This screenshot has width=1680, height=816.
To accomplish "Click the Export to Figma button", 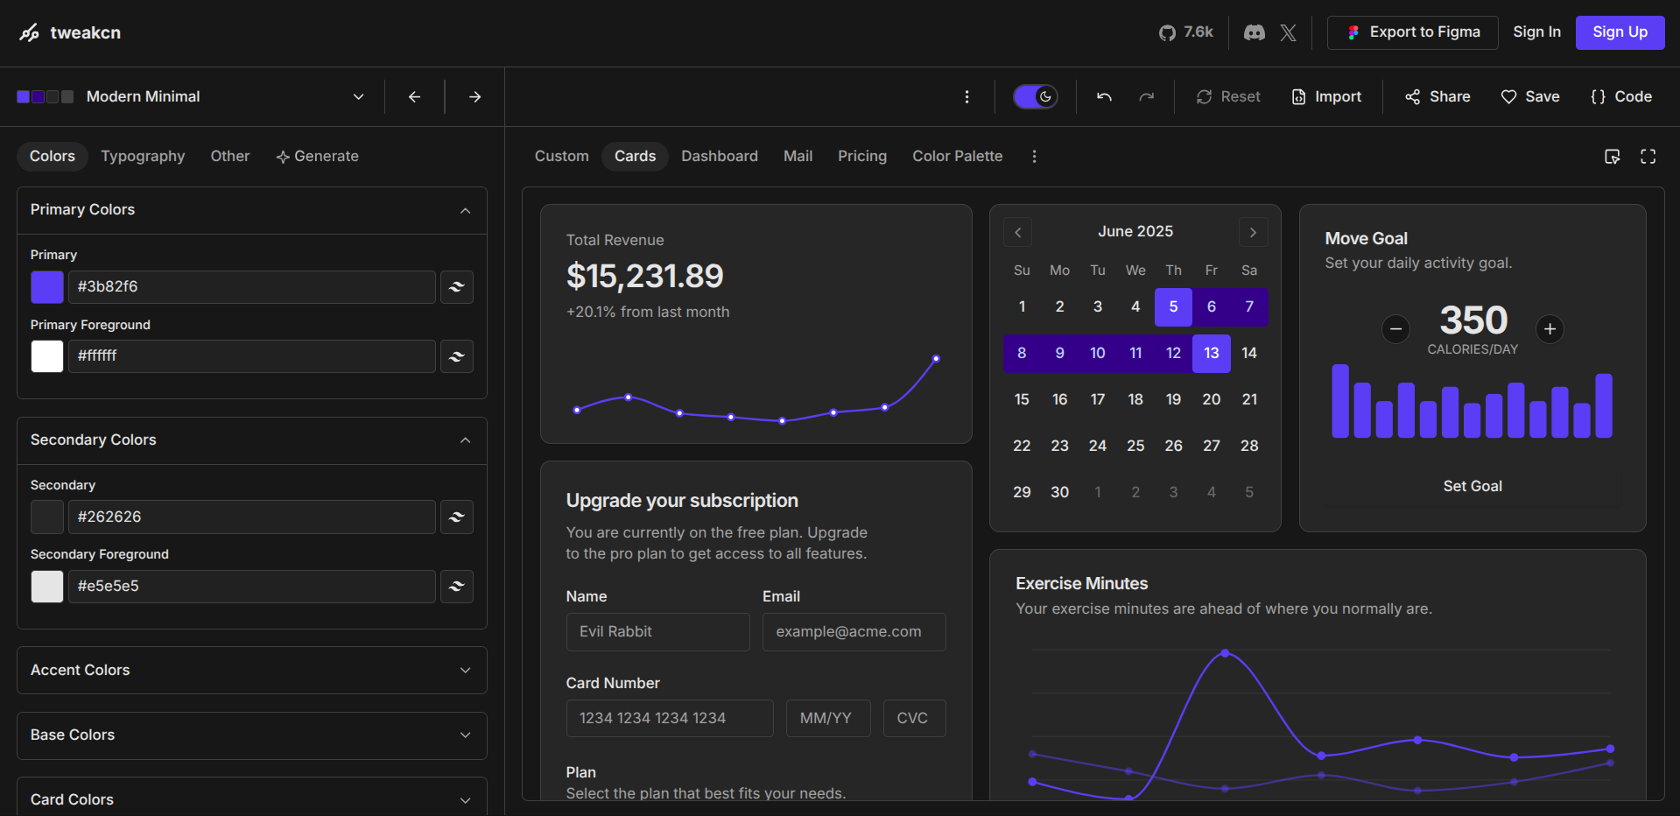I will point(1412,32).
